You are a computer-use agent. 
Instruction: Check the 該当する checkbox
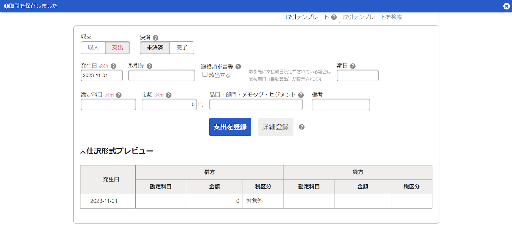(205, 74)
